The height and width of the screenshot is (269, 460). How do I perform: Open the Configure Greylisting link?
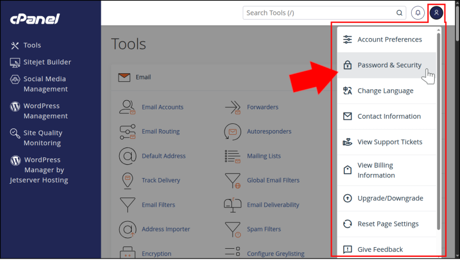point(275,253)
